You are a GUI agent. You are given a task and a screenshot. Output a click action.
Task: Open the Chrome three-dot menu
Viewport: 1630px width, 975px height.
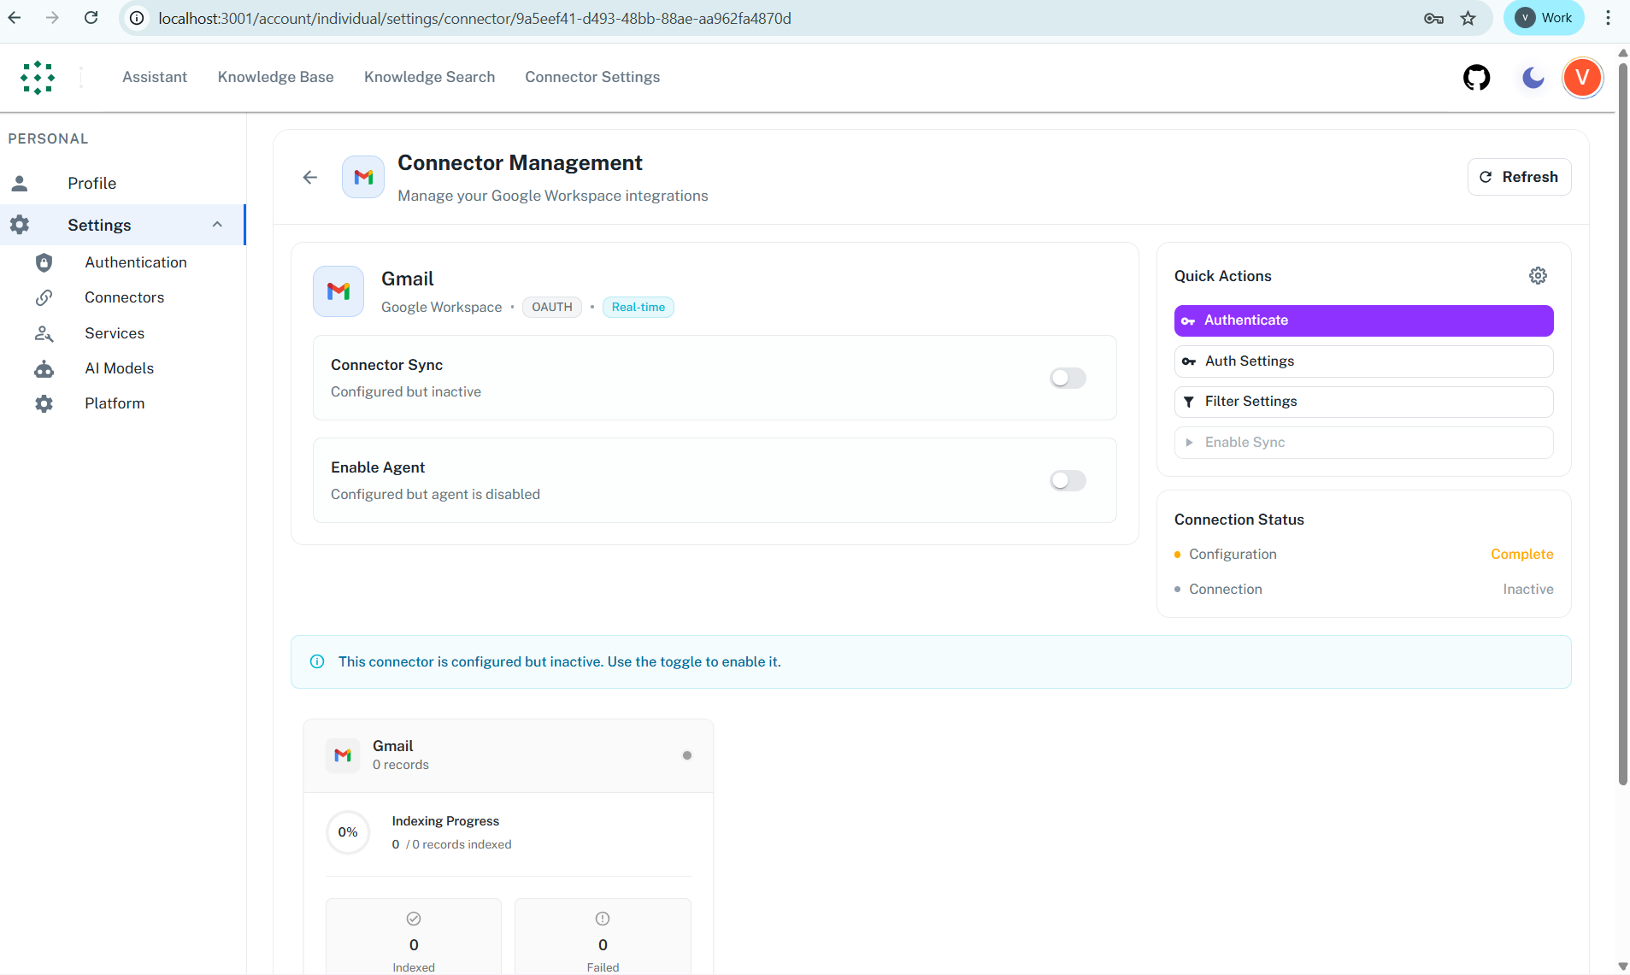[1608, 18]
